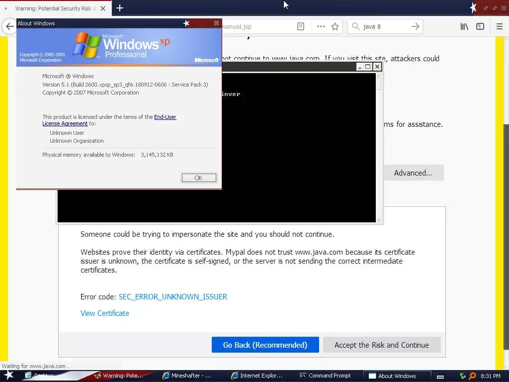Open page actions three-dots menu
Image resolution: width=509 pixels, height=382 pixels.
321,27
